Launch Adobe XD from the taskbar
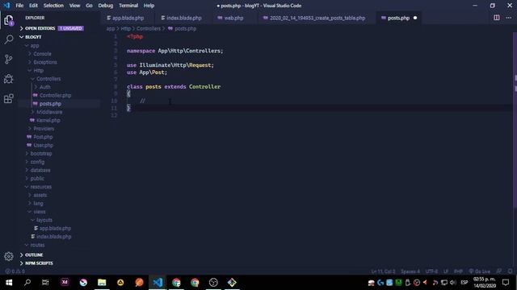 (65, 282)
